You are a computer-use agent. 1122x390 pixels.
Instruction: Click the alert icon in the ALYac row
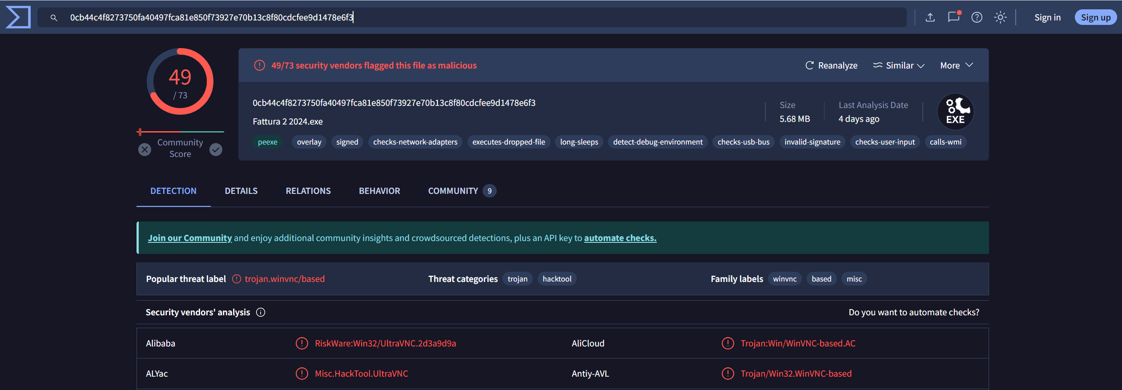[302, 374]
